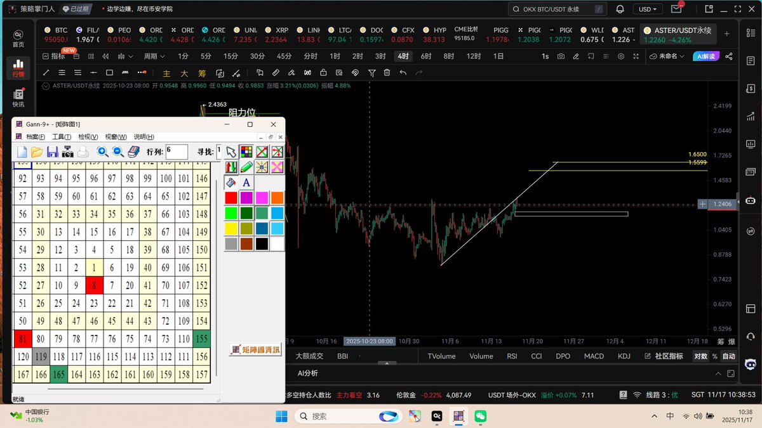The height and width of the screenshot is (428, 762).
Task: Click the OKX BTC/USDT search box
Action: click(x=558, y=10)
